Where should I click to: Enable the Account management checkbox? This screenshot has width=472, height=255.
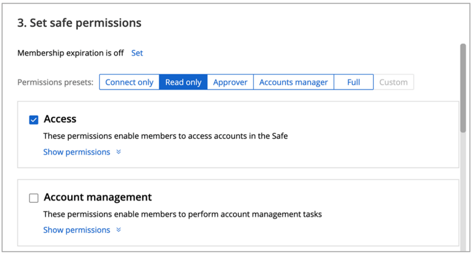coord(34,198)
